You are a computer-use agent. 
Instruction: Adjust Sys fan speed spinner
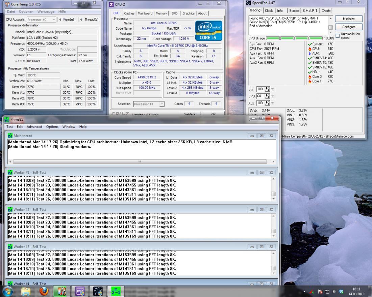267,89
